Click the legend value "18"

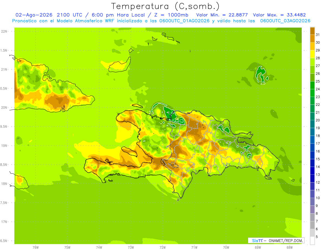pyautogui.click(x=318, y=136)
